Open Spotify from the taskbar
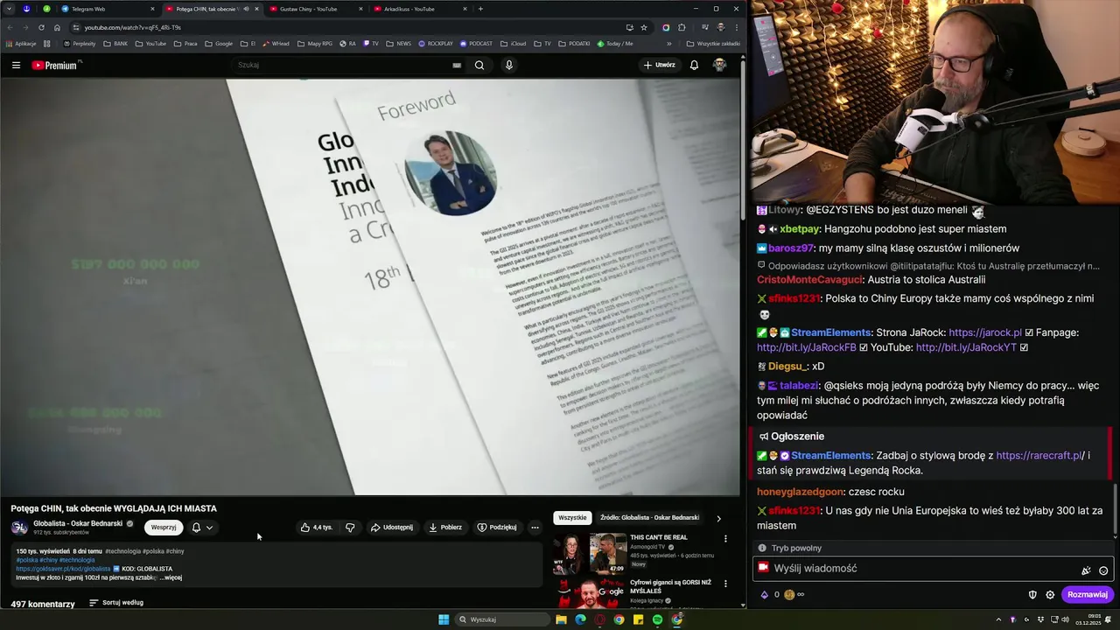 tap(657, 619)
